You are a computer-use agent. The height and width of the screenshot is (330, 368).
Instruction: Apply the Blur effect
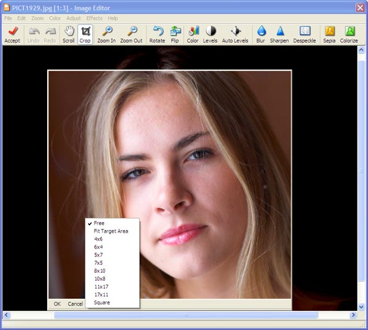pos(261,35)
